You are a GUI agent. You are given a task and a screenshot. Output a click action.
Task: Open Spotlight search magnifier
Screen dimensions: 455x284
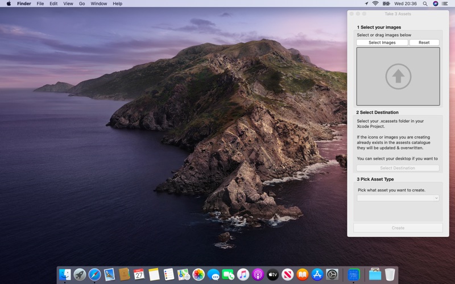coord(425,3)
